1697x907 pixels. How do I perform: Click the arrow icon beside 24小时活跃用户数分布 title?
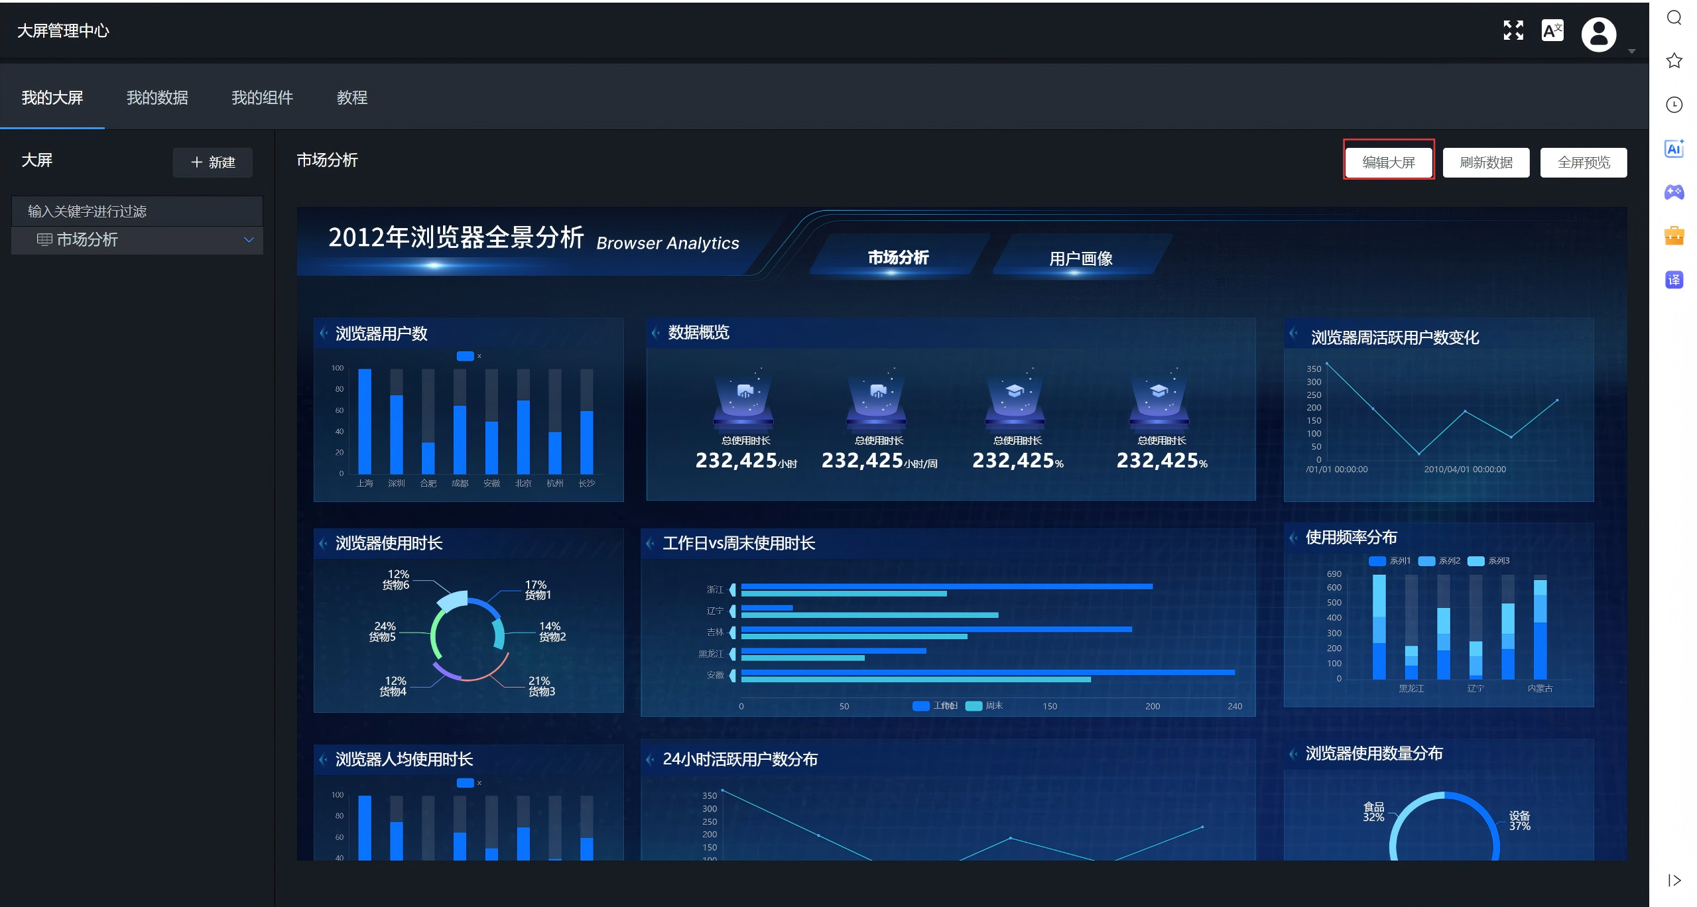[651, 760]
